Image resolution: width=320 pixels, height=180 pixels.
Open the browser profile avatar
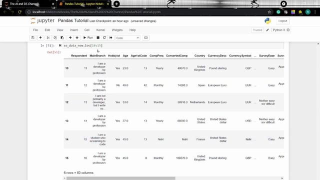(308, 12)
